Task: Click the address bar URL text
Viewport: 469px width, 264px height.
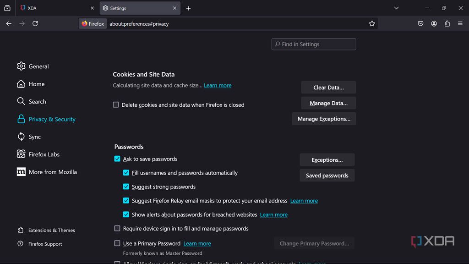Action: tap(139, 24)
